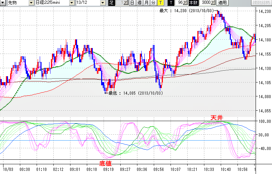Click the stepper next to the 96 value

(x=186, y=3)
